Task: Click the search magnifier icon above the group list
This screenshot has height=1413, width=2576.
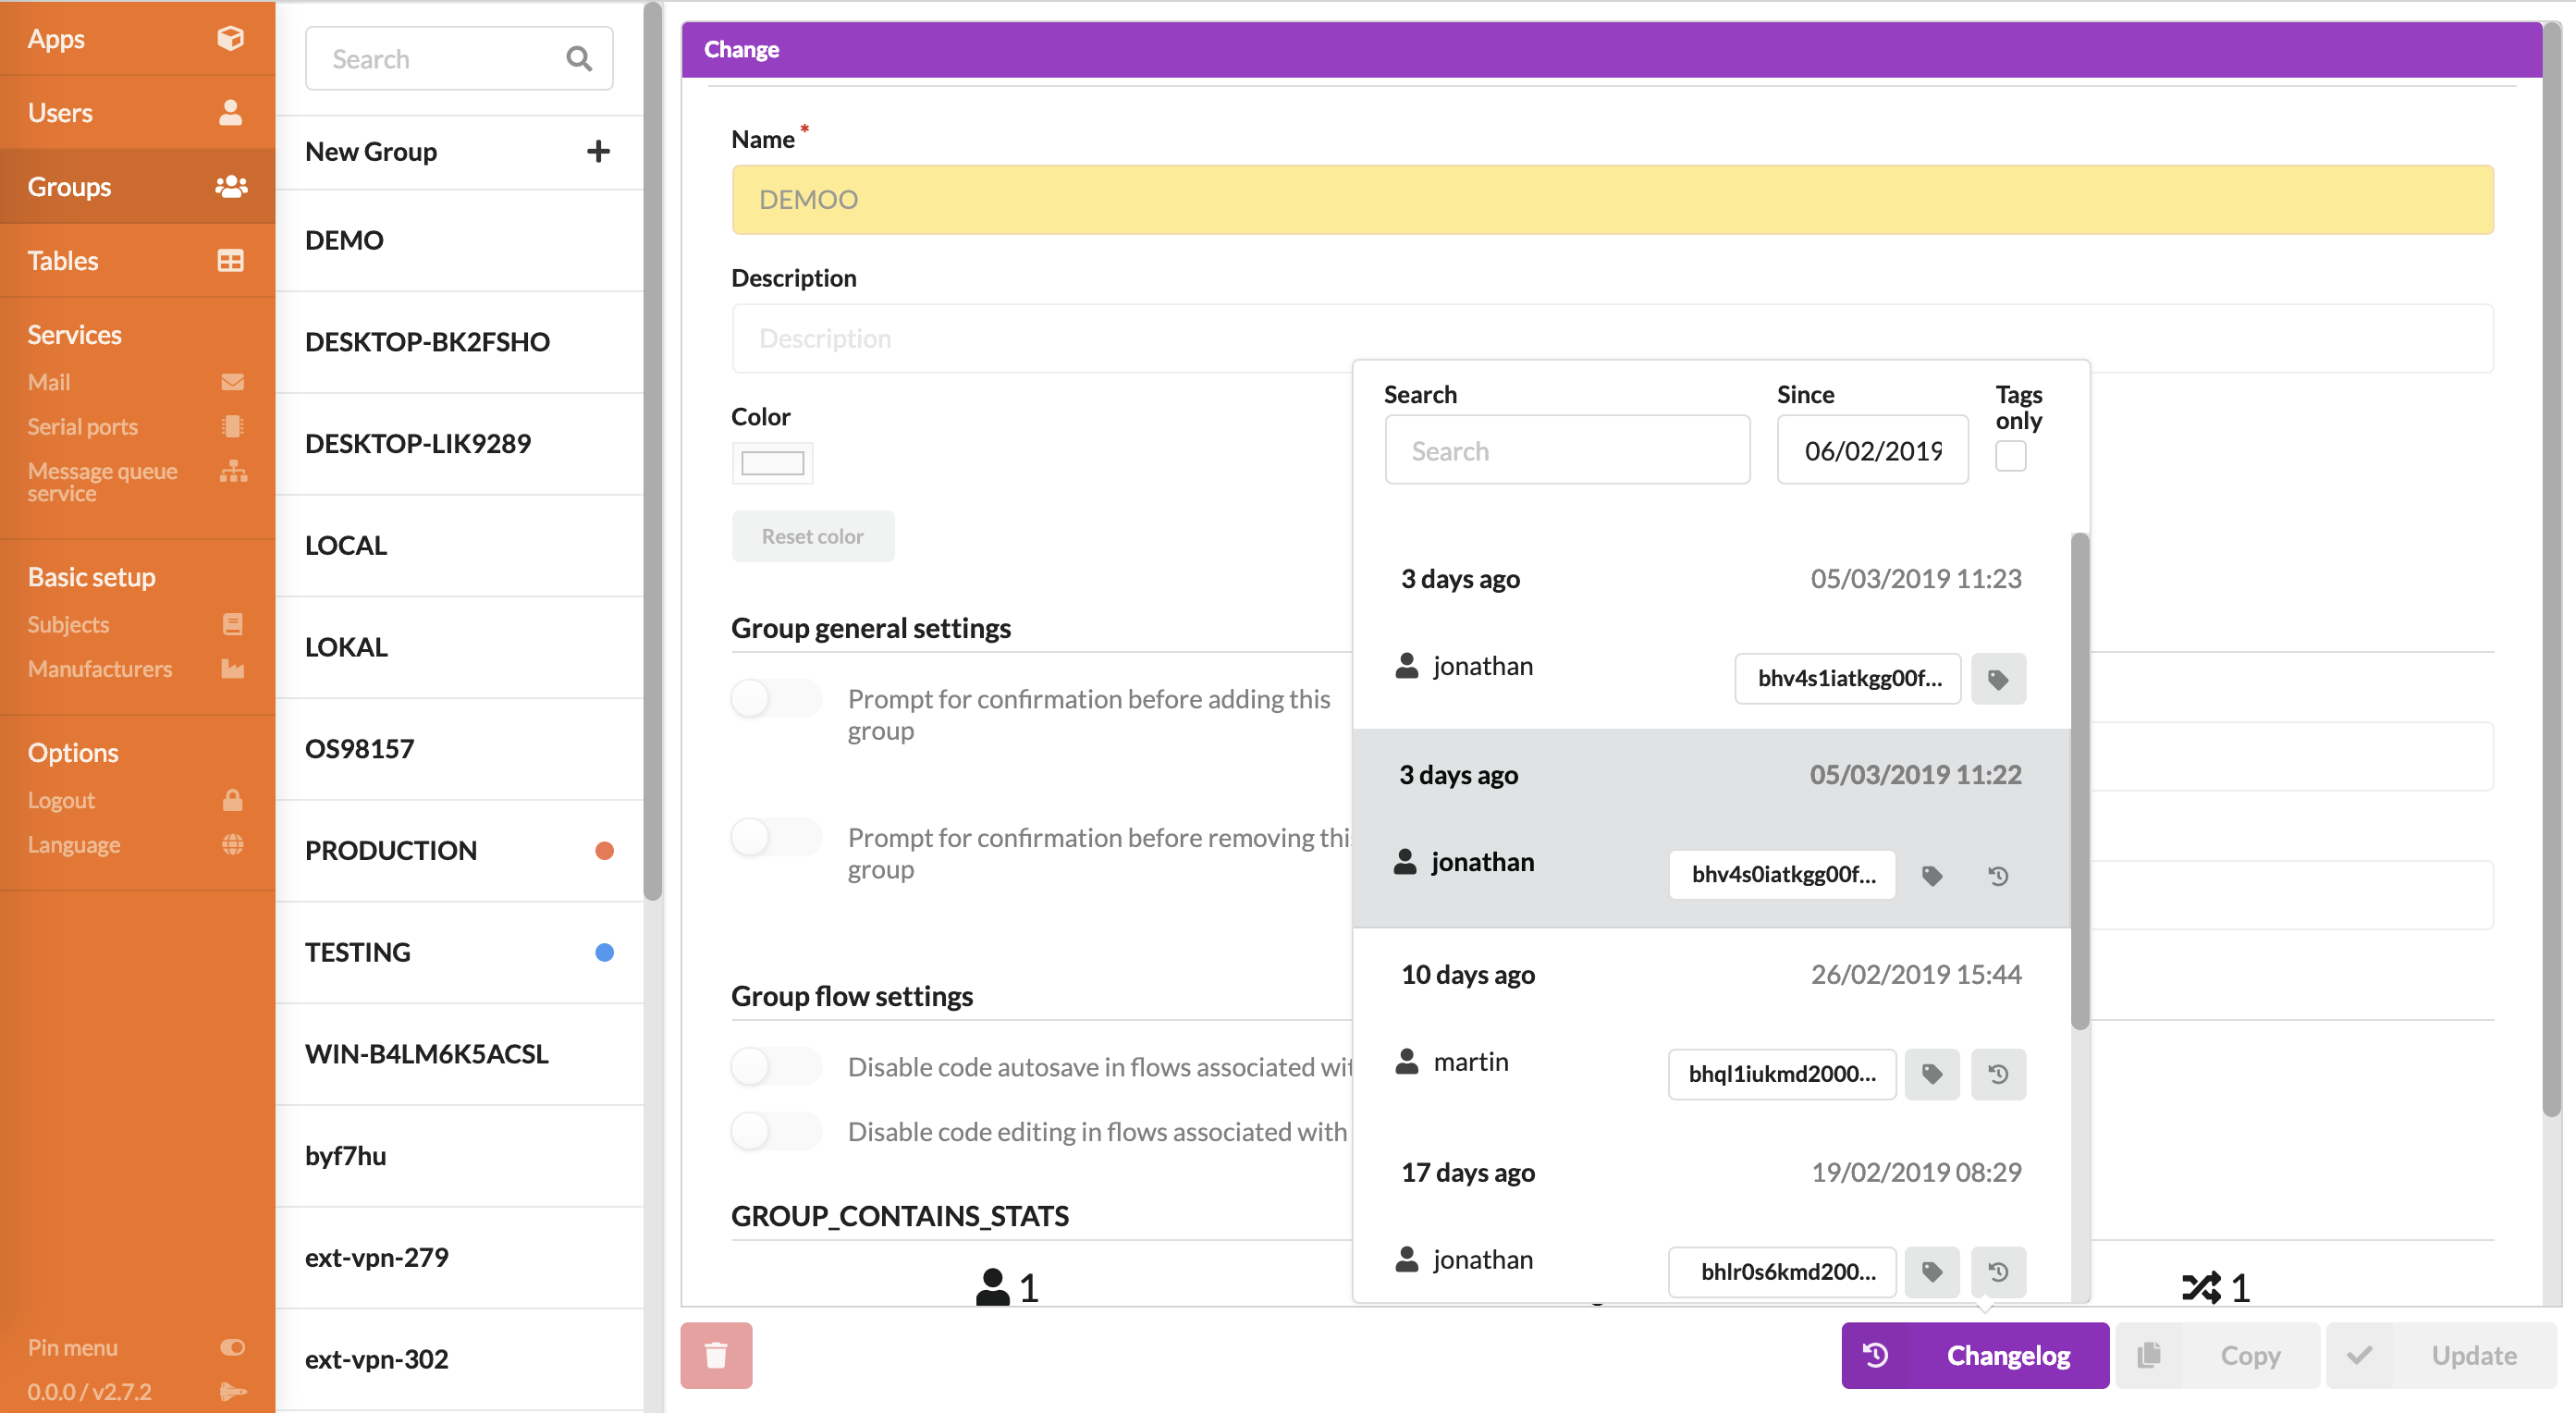Action: 579,58
